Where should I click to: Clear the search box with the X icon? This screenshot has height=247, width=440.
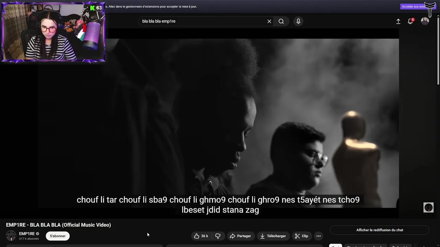(x=269, y=21)
